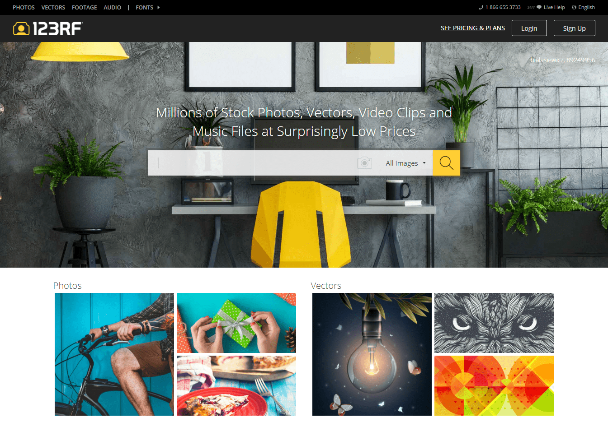The image size is (608, 422).
Task: Open the VECTORS menu item
Action: [53, 8]
